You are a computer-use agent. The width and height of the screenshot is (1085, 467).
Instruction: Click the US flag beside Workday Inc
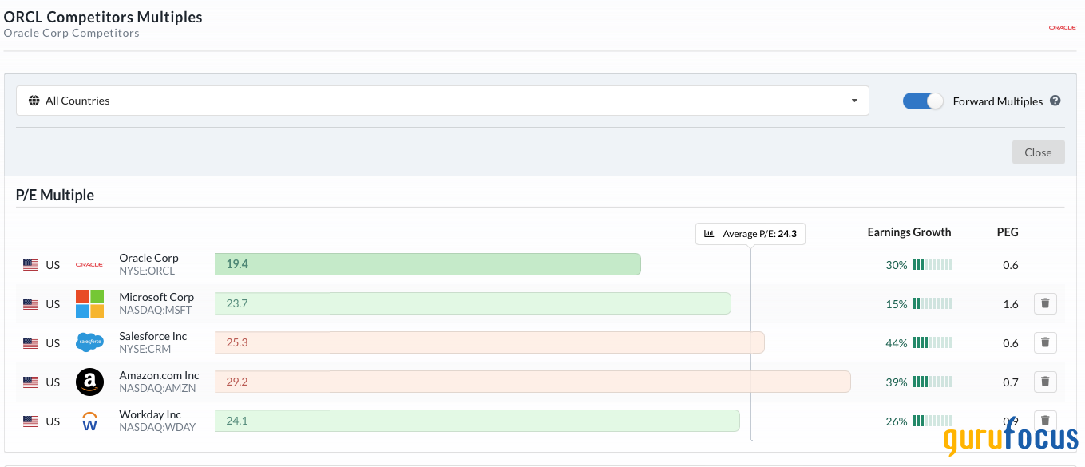[x=30, y=421]
